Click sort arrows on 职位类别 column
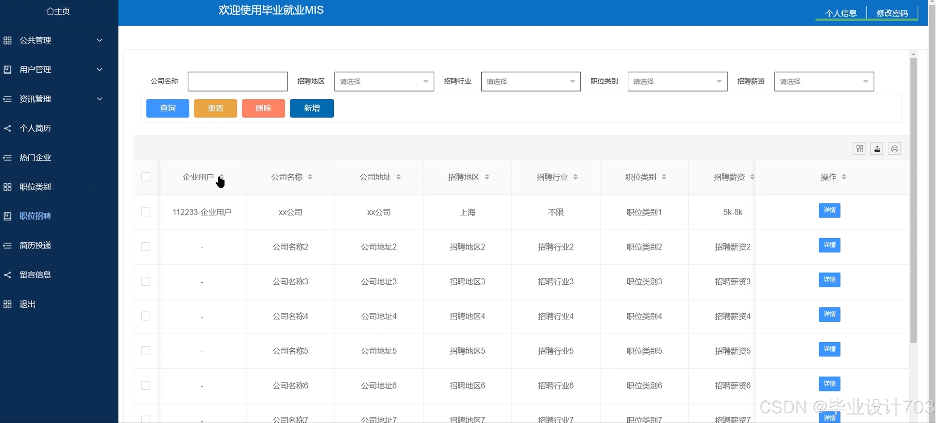 coord(664,177)
